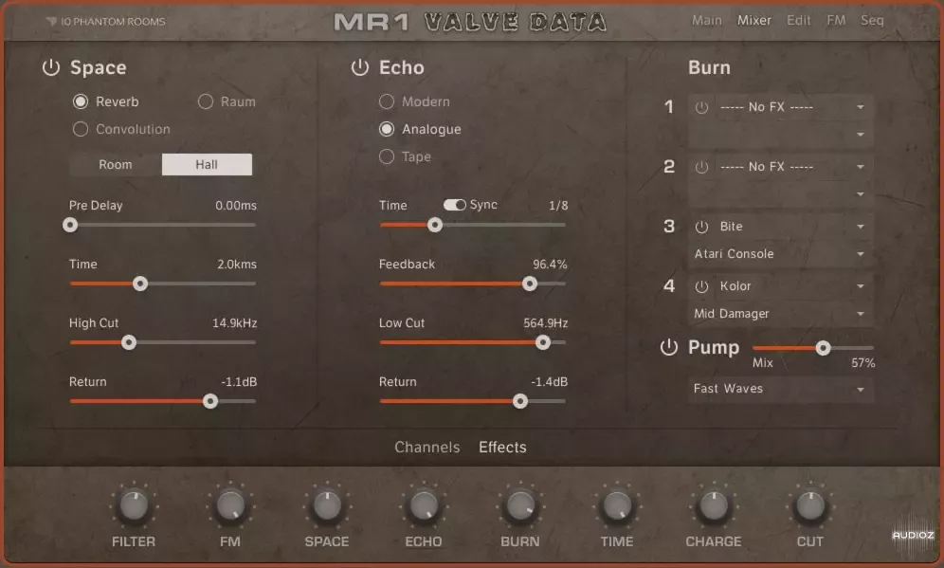Select the Tape echo mode
The image size is (944, 568).
[387, 156]
